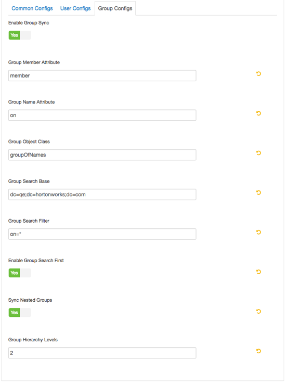This screenshot has width=286, height=384.
Task: Click the Group Search Filter field
Action: pyautogui.click(x=102, y=234)
